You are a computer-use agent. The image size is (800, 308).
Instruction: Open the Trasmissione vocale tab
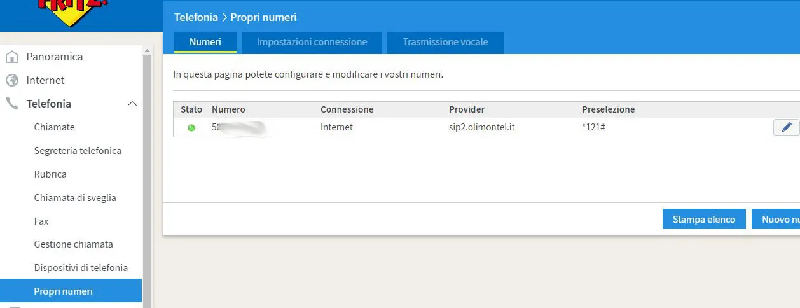coord(445,42)
